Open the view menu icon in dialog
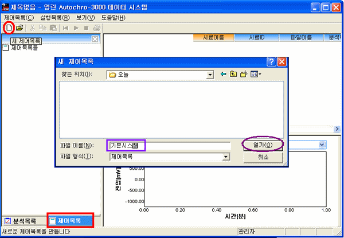Screen dimensions: 344x238 [x=255, y=75]
